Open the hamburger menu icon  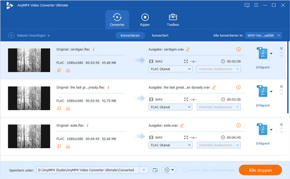point(256,5)
